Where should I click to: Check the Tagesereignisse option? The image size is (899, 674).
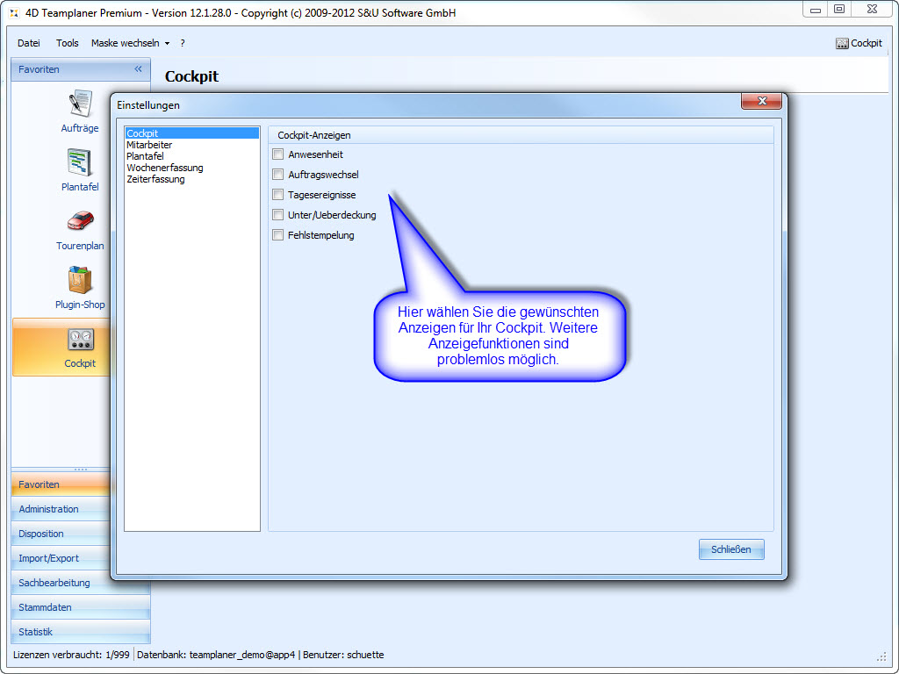coord(278,195)
